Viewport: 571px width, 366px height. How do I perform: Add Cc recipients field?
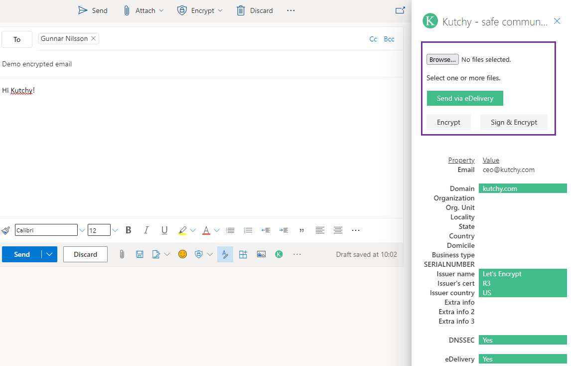[x=373, y=39]
